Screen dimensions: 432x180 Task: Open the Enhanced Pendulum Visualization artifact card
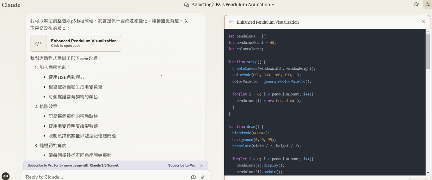pos(76,43)
